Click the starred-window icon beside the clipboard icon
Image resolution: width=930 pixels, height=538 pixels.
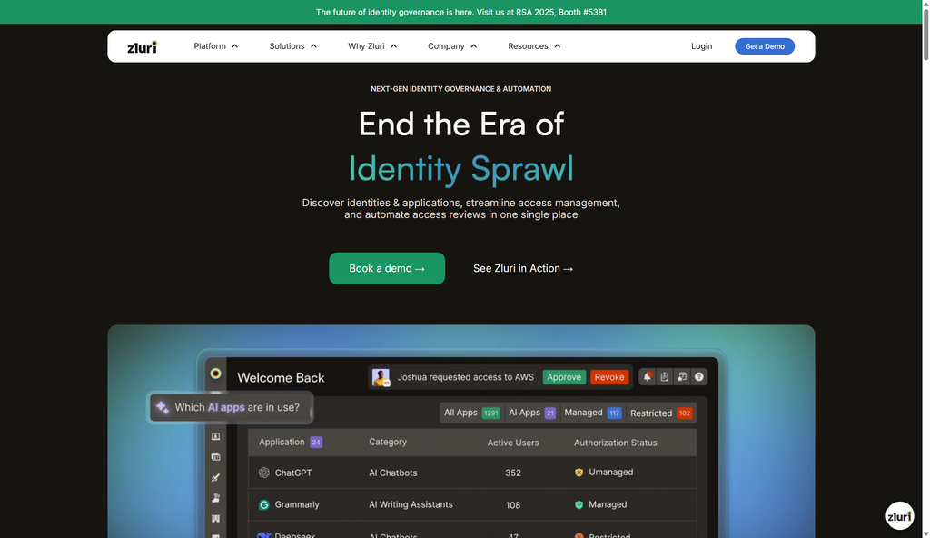682,376
